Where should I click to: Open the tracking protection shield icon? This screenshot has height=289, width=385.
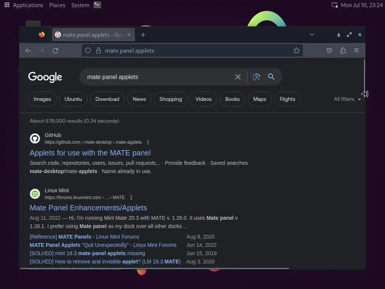pos(88,51)
